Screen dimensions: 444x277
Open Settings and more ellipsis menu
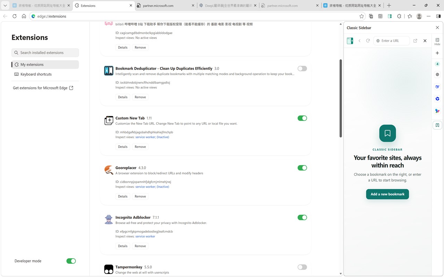429,16
